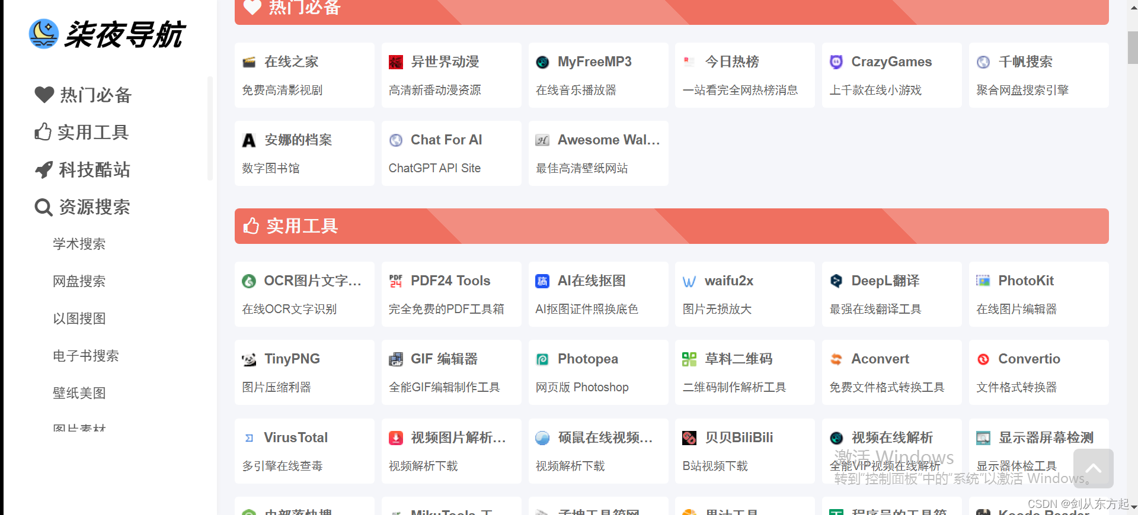Click the text 多引擎在线查毒
This screenshot has height=515, width=1138.
(x=282, y=466)
